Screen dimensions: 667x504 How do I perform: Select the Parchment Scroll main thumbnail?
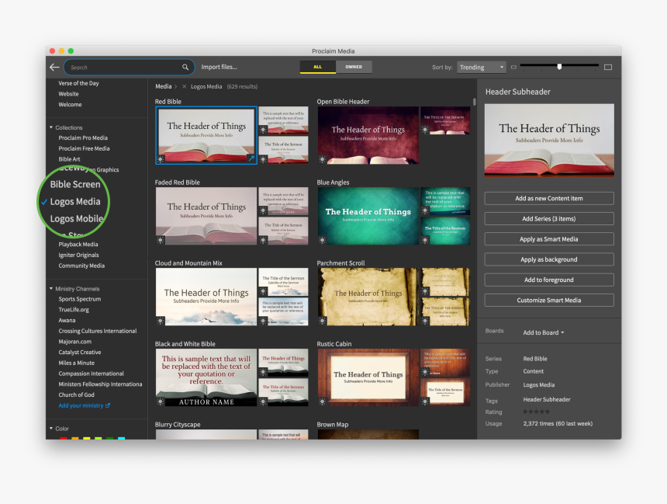368,297
